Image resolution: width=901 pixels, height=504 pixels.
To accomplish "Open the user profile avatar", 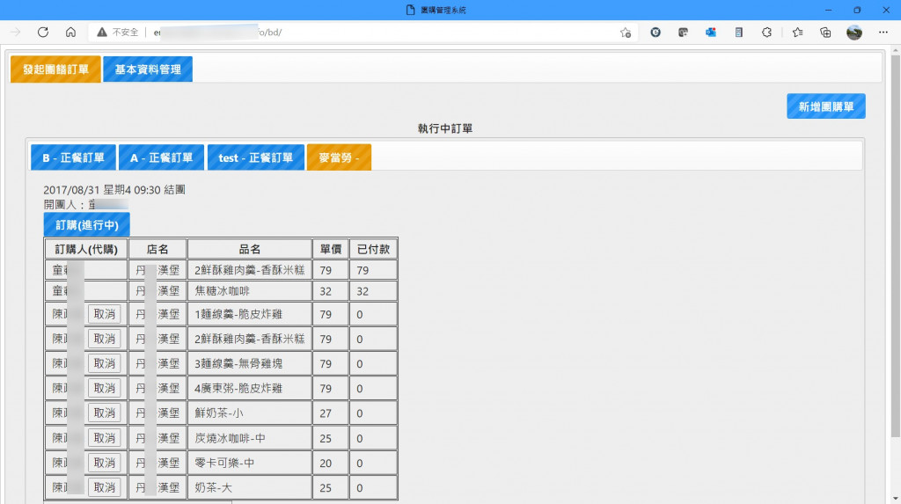I will [853, 33].
